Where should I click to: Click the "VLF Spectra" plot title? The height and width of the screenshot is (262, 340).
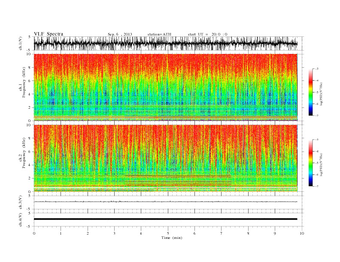49,34
